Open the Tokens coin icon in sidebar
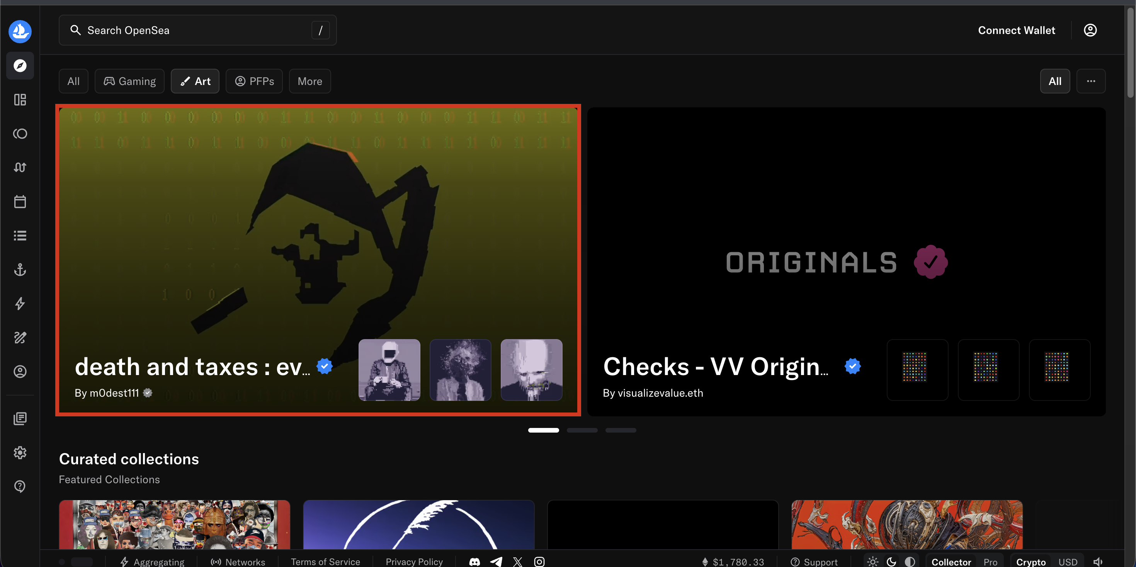 [20, 134]
